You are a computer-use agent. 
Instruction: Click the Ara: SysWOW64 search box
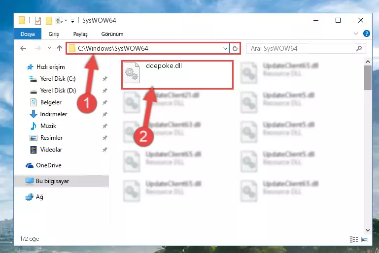[306, 49]
